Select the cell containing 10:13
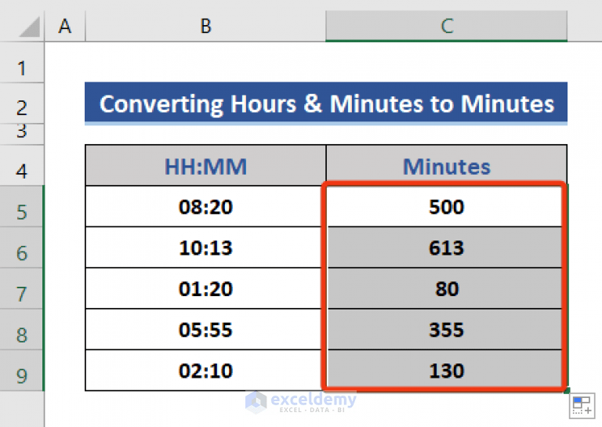 [x=205, y=248]
